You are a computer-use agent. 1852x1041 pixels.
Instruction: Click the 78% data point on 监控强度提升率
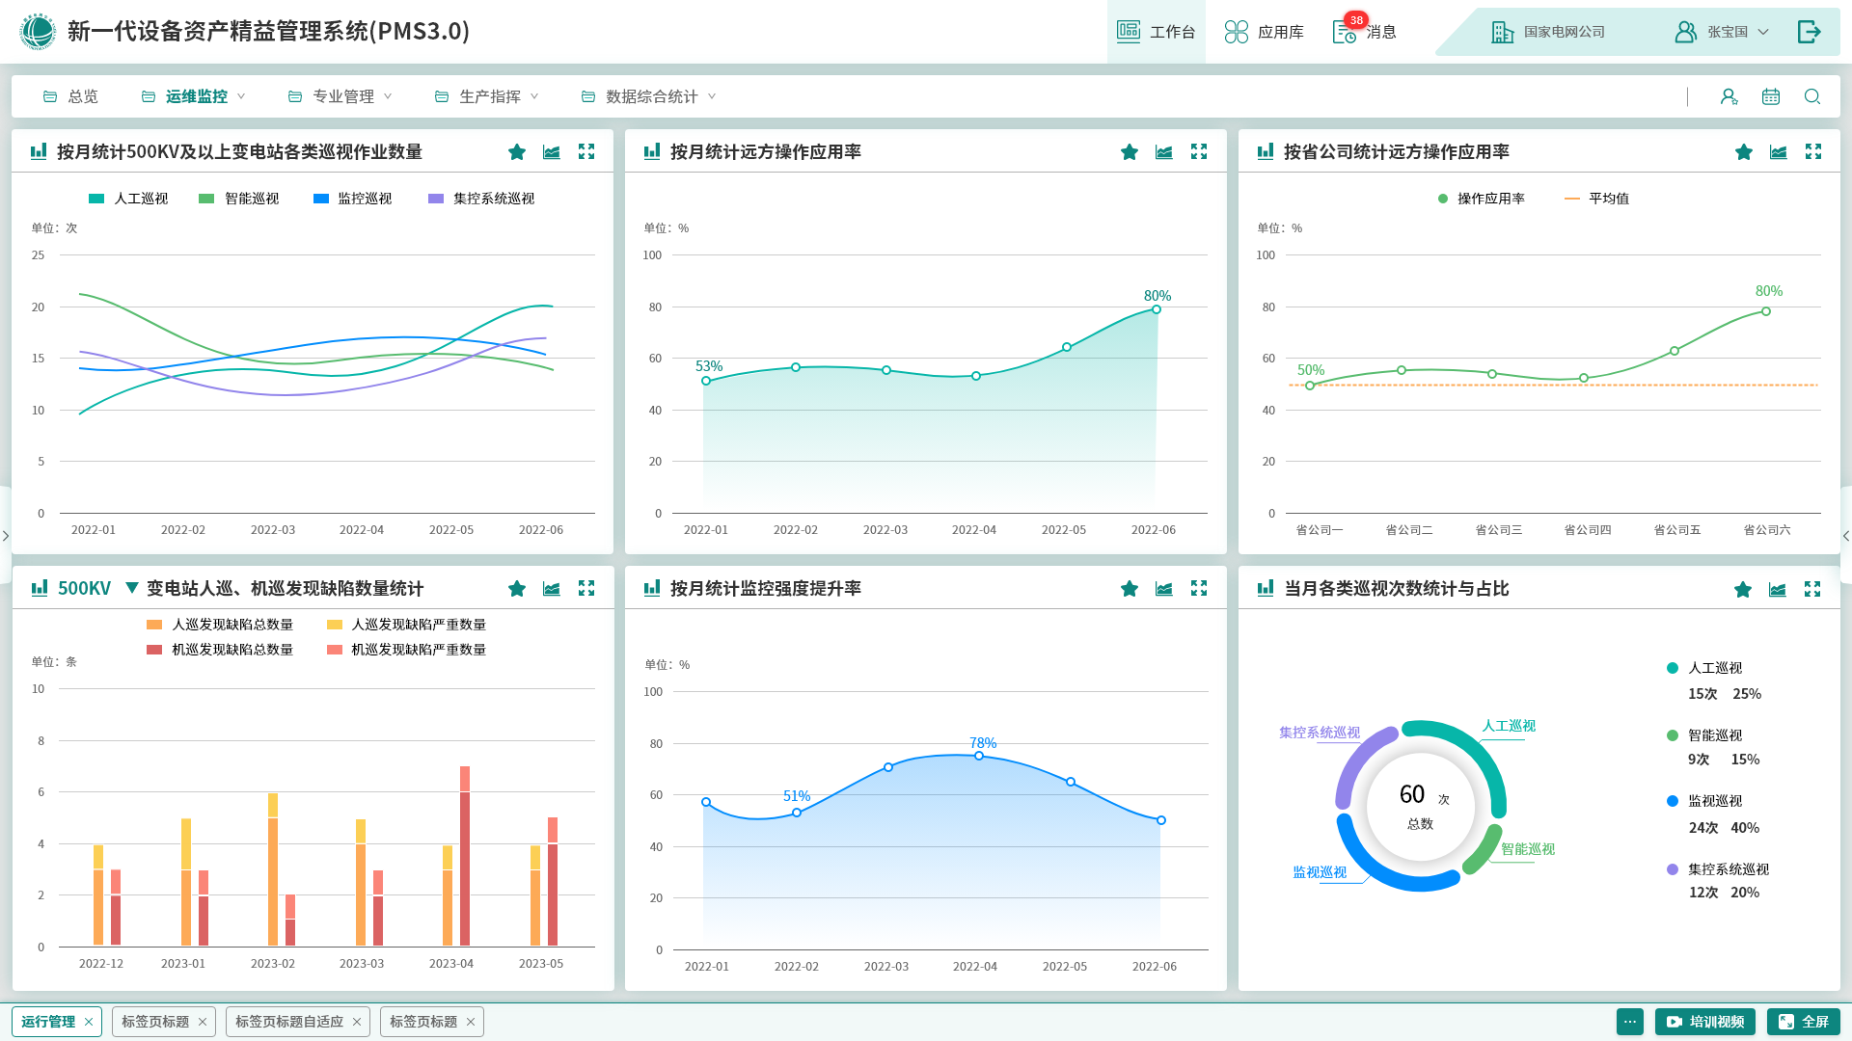pyautogui.click(x=979, y=756)
